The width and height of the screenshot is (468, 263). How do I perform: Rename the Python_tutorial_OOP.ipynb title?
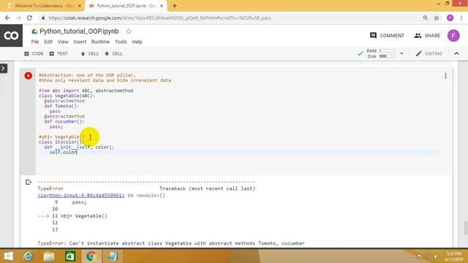(79, 31)
